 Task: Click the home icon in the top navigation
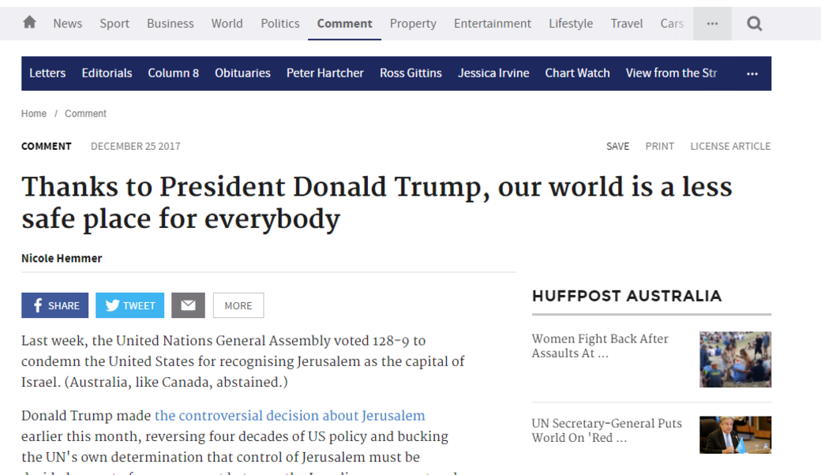[29, 22]
